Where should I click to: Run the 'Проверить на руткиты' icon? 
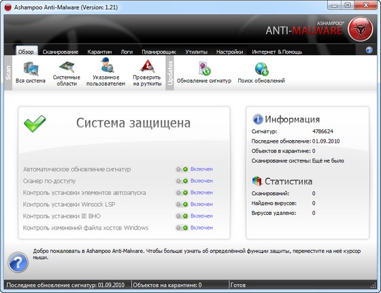click(147, 66)
